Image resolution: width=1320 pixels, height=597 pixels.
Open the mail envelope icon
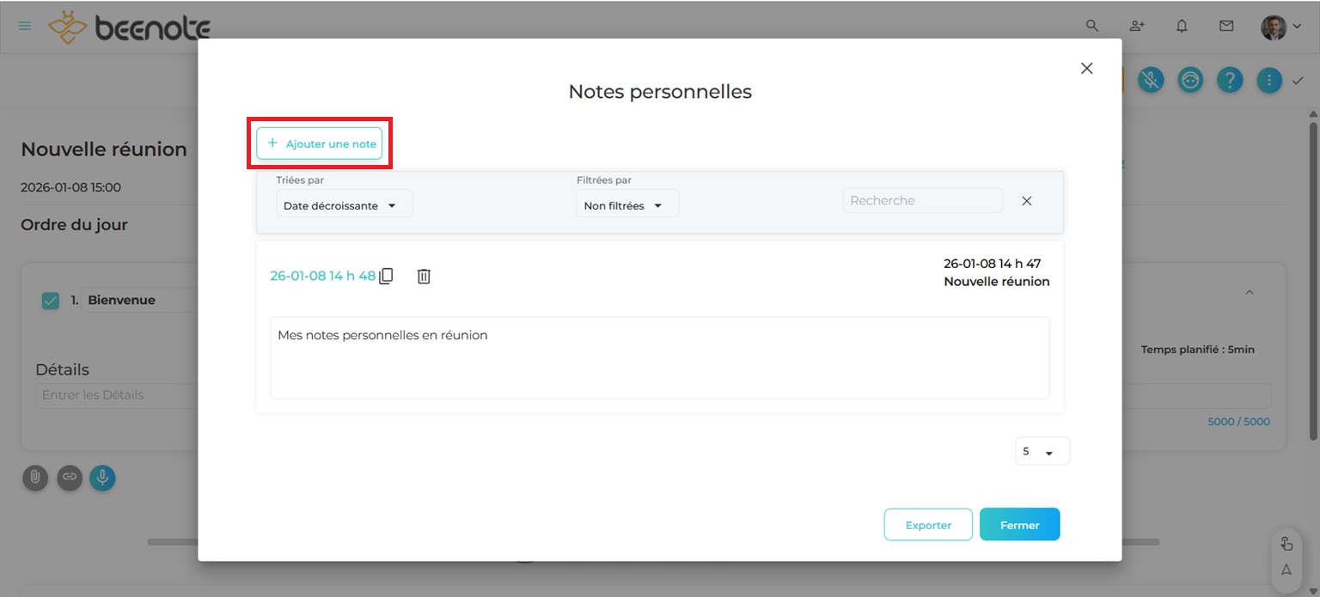1226,26
